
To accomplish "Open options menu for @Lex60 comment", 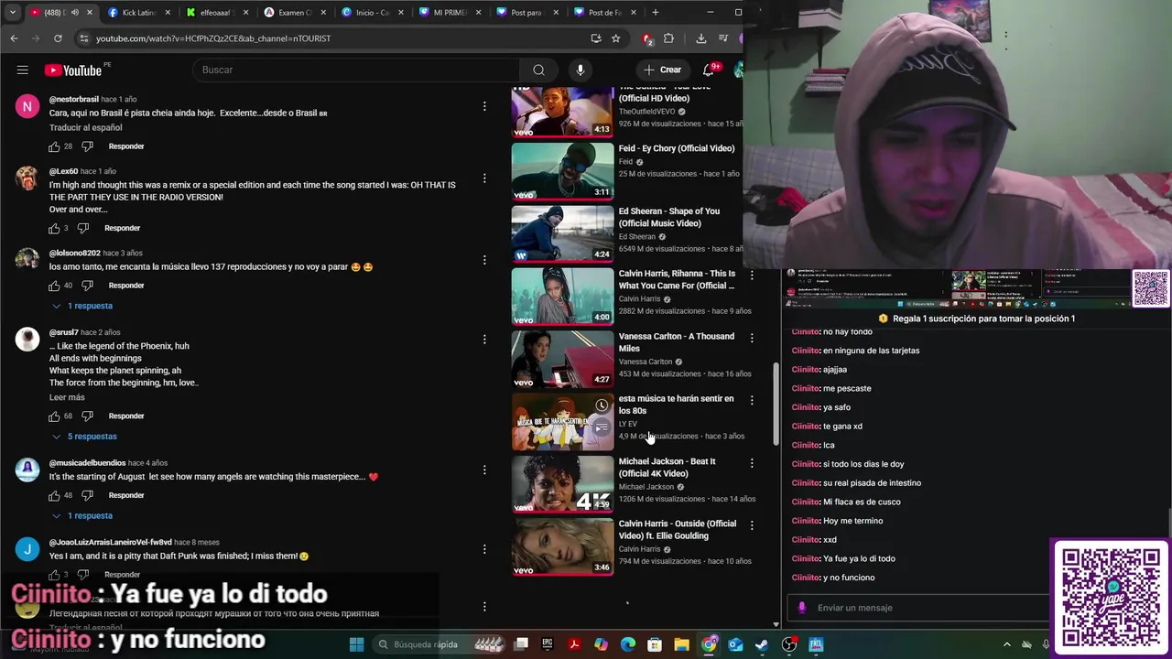I will pos(484,178).
